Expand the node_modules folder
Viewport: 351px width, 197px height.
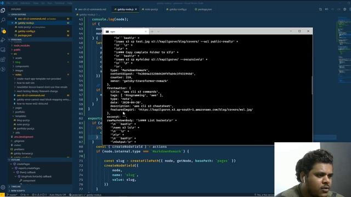tap(22, 45)
